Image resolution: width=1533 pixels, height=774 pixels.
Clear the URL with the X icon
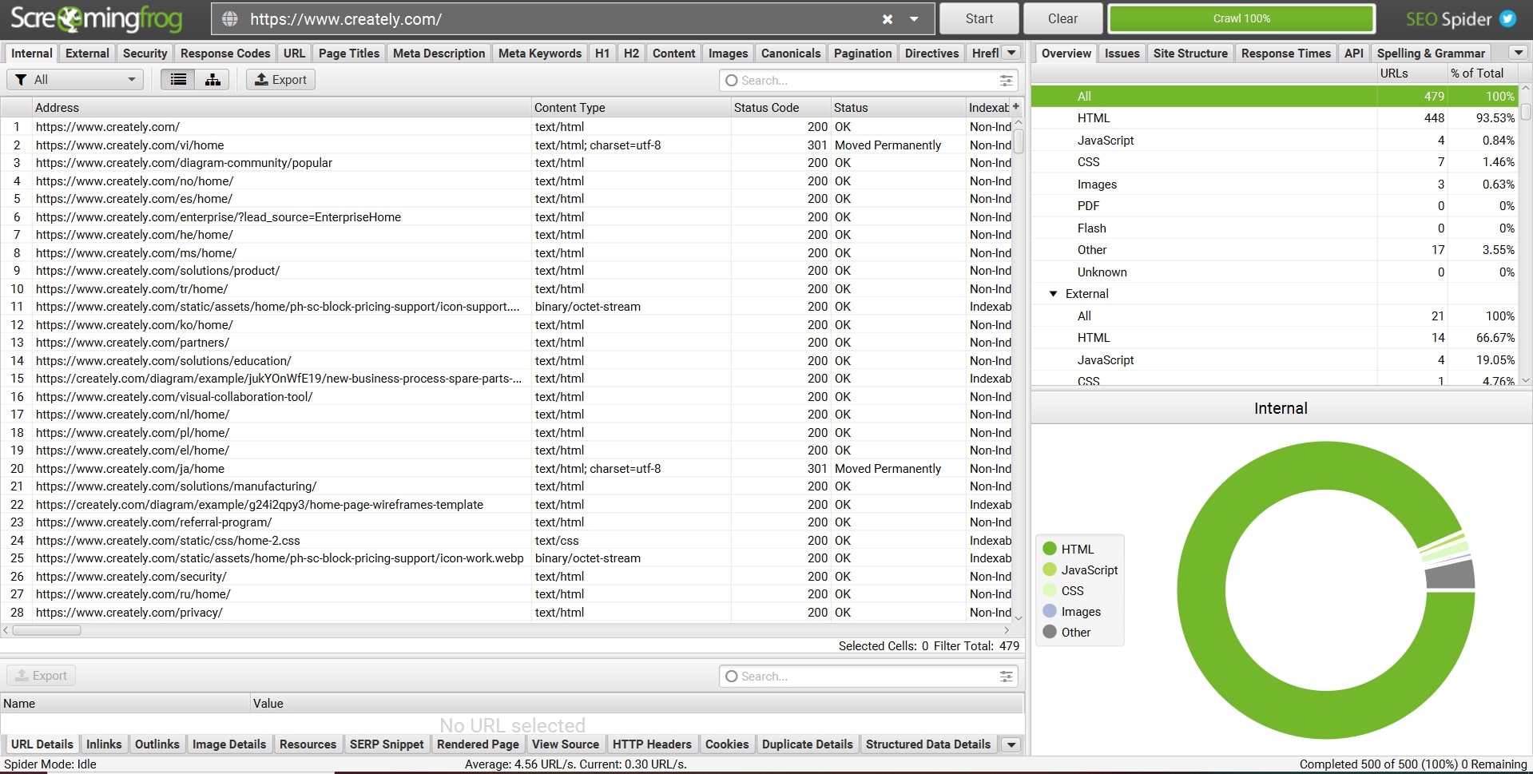[x=888, y=19]
